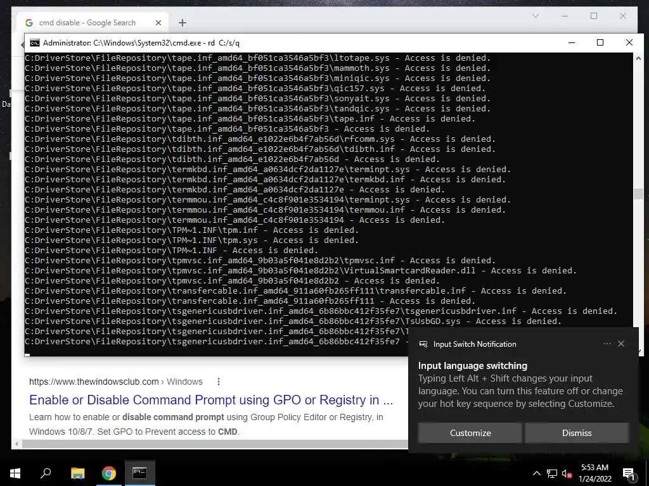
Task: Click the Chrome horizontal scrollbar track
Action: pyautogui.click(x=214, y=444)
